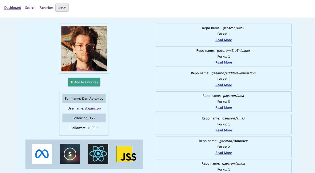Click the Log Out button
315x173 pixels.
(62, 8)
